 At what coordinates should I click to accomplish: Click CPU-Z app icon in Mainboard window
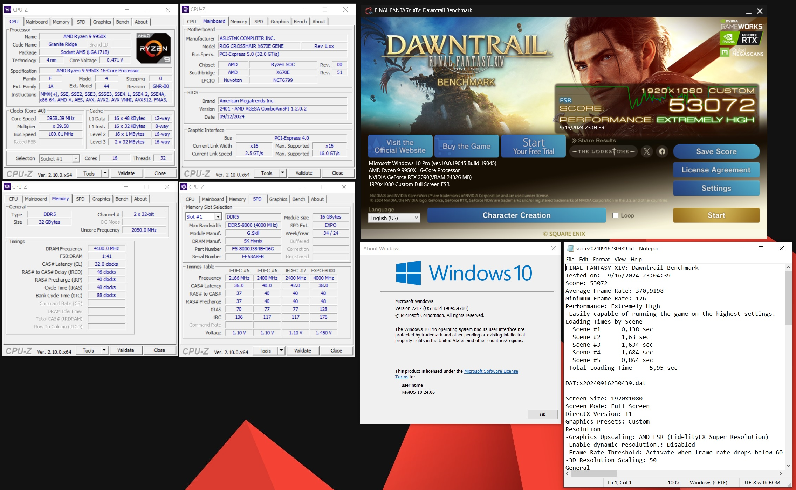(x=185, y=9)
